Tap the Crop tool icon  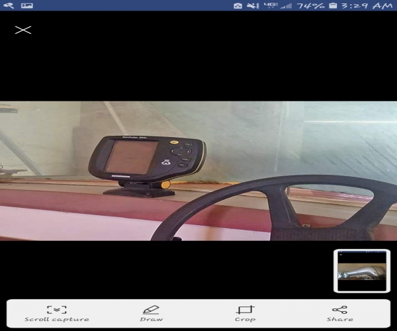click(x=245, y=309)
